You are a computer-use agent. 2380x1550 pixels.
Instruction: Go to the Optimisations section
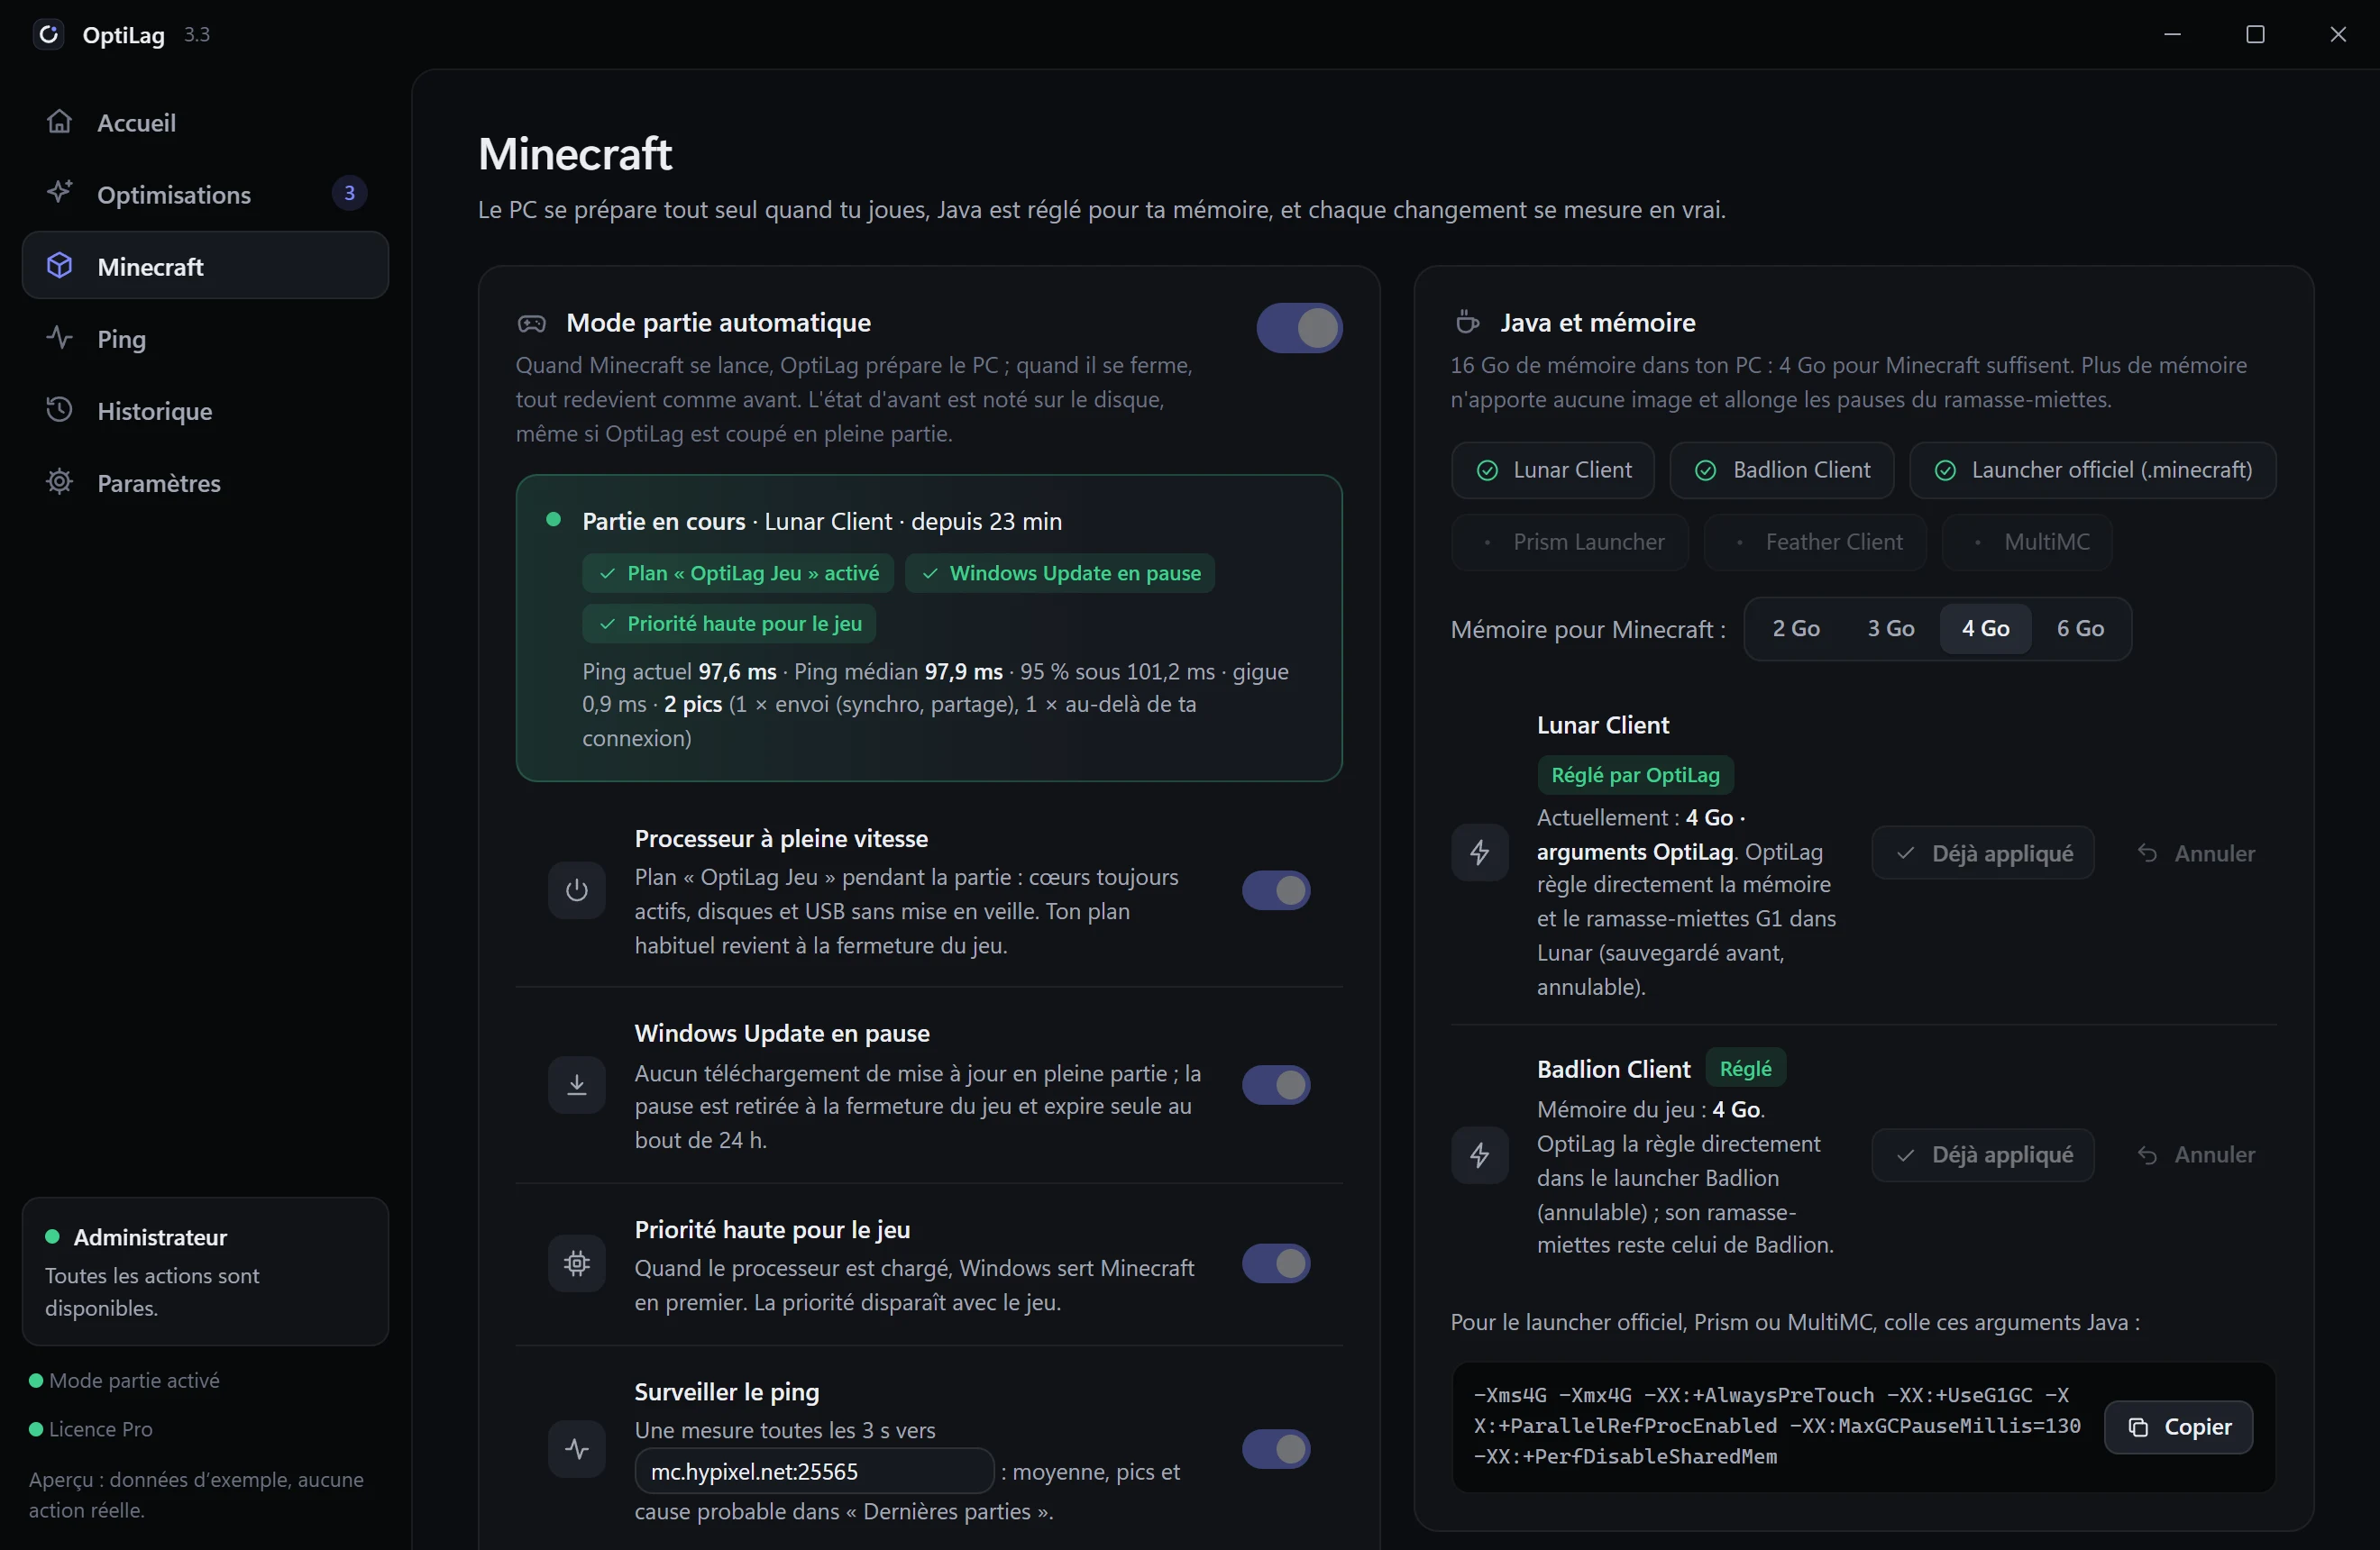click(205, 194)
